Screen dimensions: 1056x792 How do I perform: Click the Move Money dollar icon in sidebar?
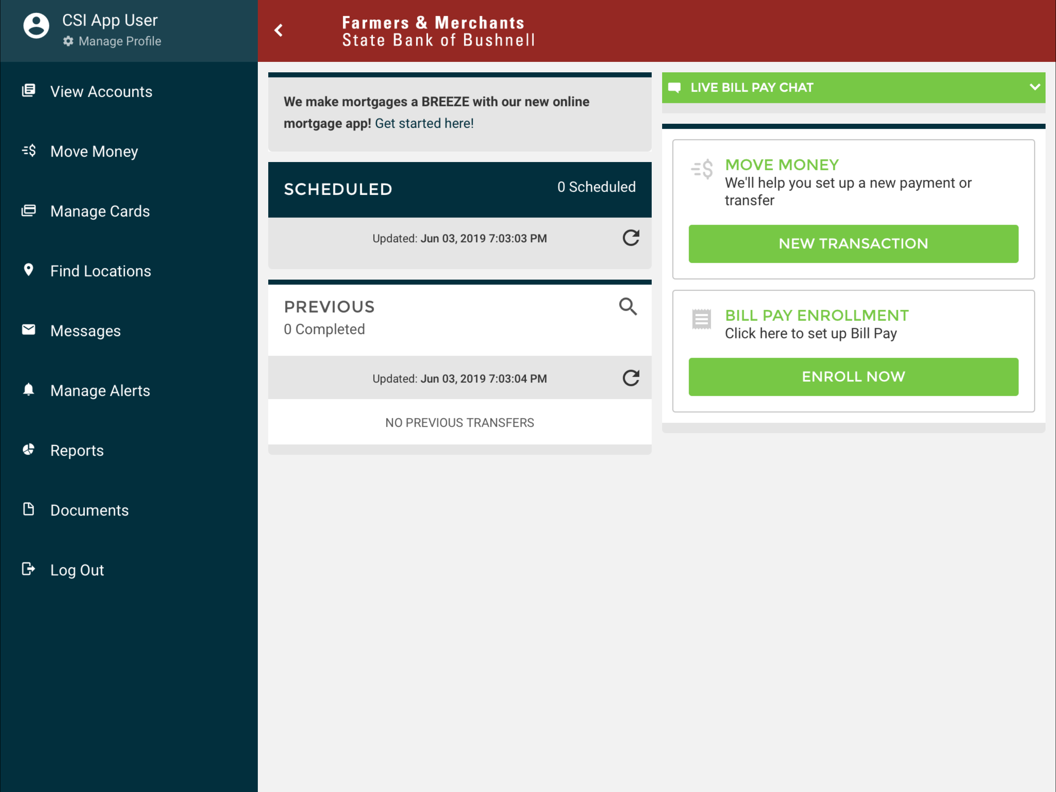click(29, 150)
